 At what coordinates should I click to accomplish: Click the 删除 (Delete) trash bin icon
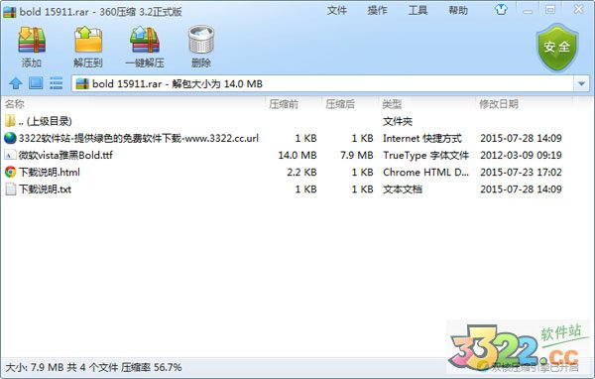[200, 40]
